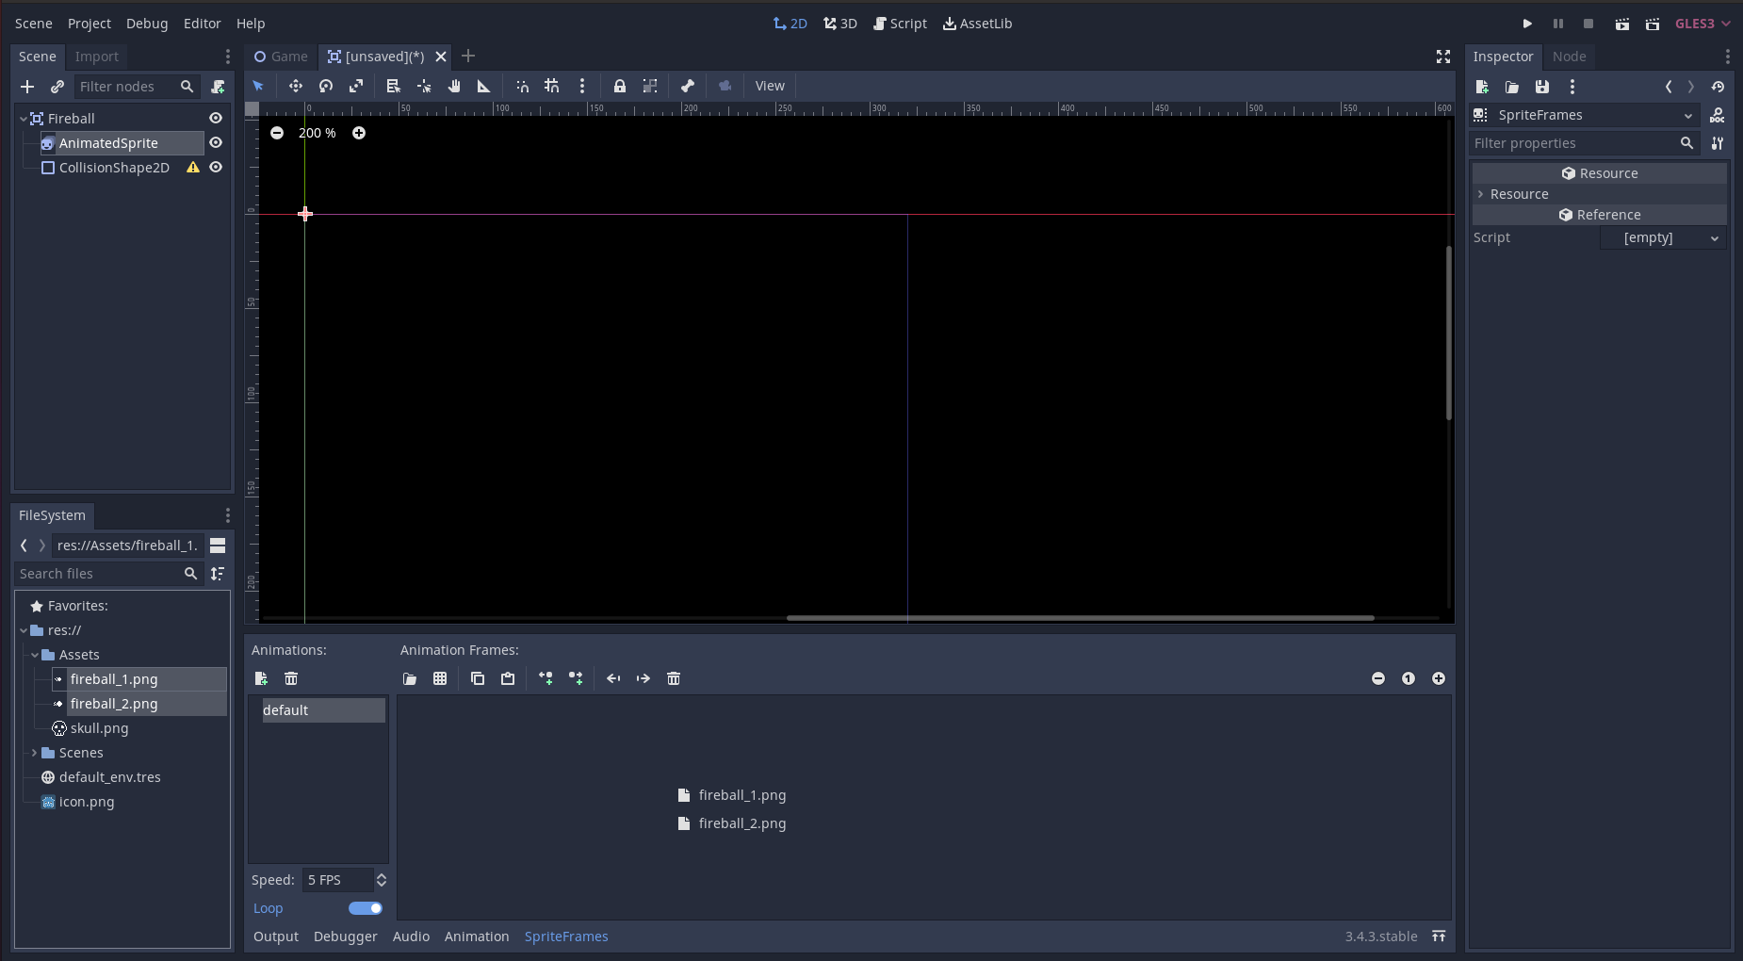Screen dimensions: 1743x961
Task: Move selected frame right
Action: click(x=643, y=678)
